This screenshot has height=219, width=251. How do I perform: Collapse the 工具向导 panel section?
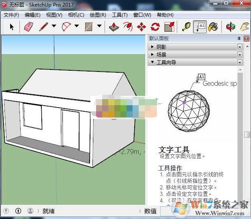pos(195,62)
